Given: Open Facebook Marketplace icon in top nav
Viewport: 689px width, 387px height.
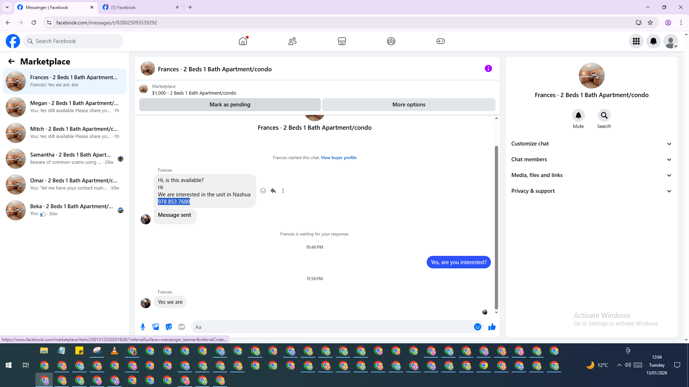Looking at the screenshot, I should (x=342, y=41).
